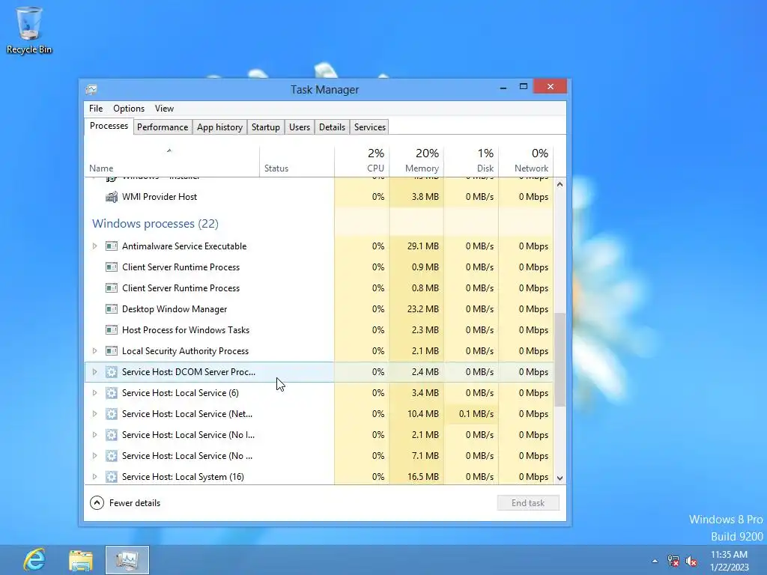Image resolution: width=767 pixels, height=575 pixels.
Task: Click the Service Host Local Service (6) gear icon
Action: pos(112,393)
